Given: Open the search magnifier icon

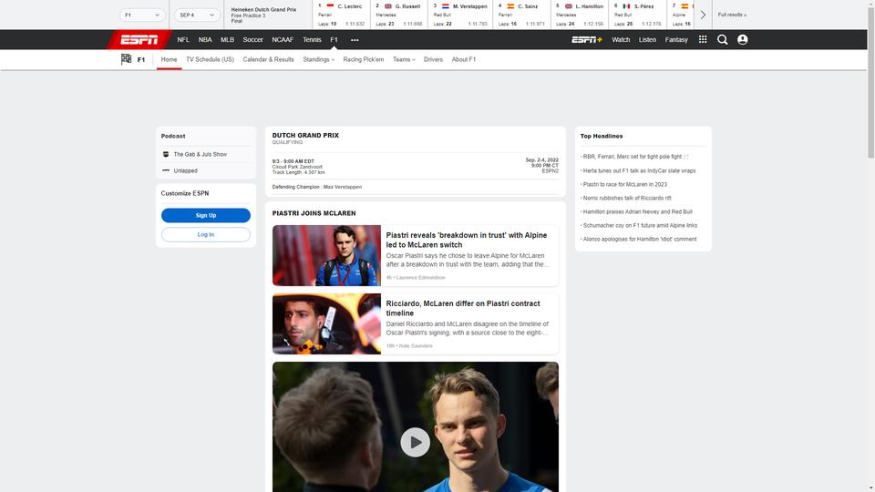Looking at the screenshot, I should pos(722,39).
